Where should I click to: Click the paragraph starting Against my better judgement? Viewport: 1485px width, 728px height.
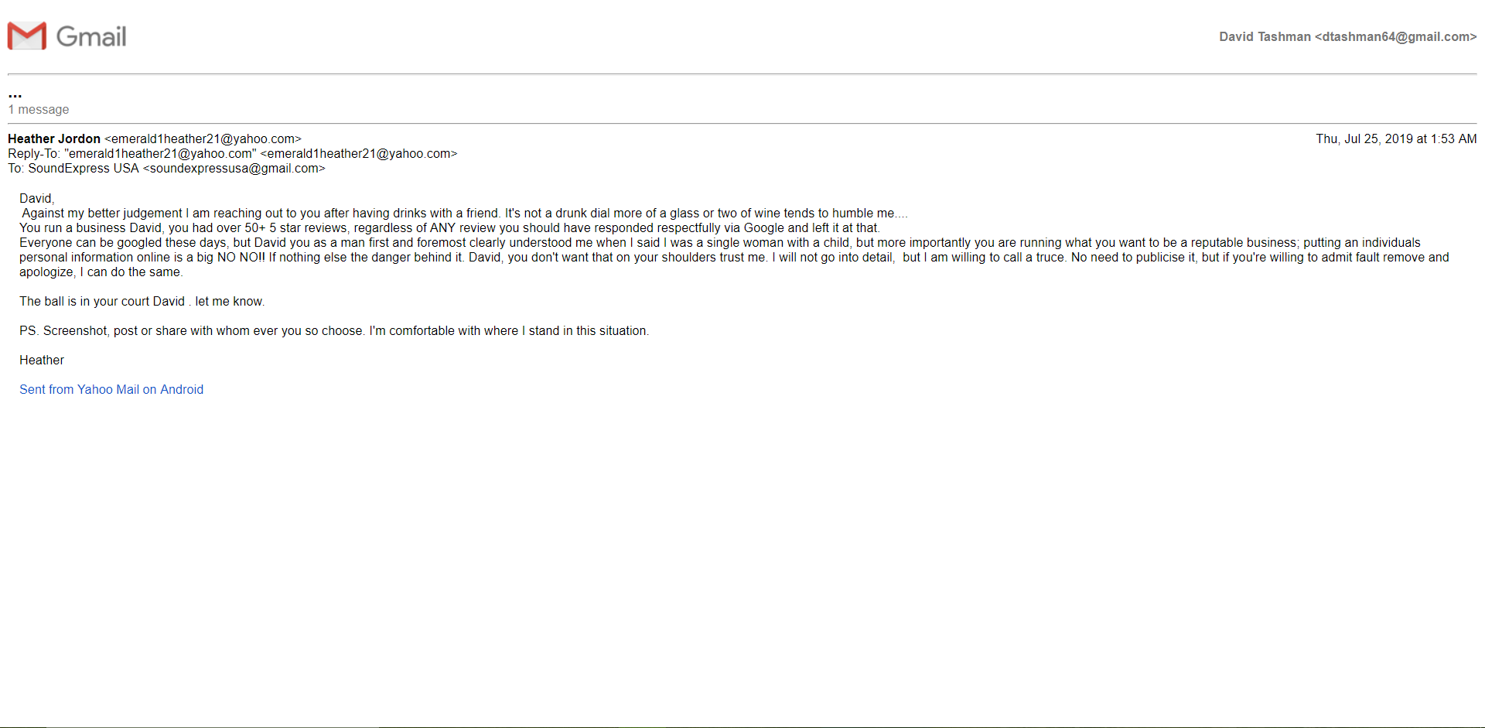[465, 213]
